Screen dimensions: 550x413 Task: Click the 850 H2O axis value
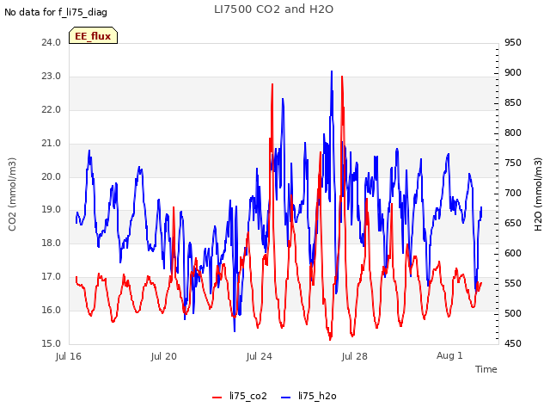513,103
